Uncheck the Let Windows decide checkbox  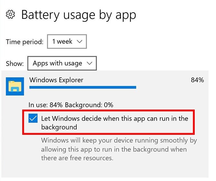point(33,119)
